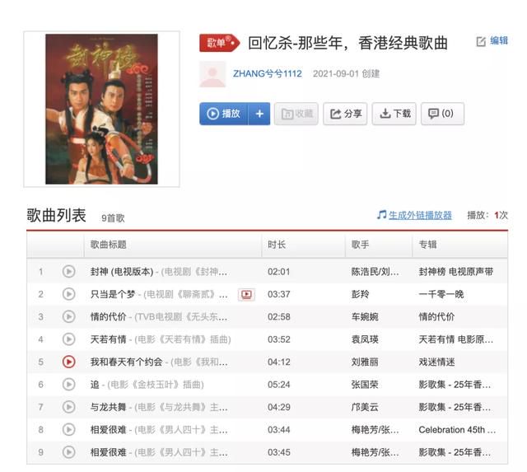
Task: Open comments (0) button
Action: click(443, 114)
